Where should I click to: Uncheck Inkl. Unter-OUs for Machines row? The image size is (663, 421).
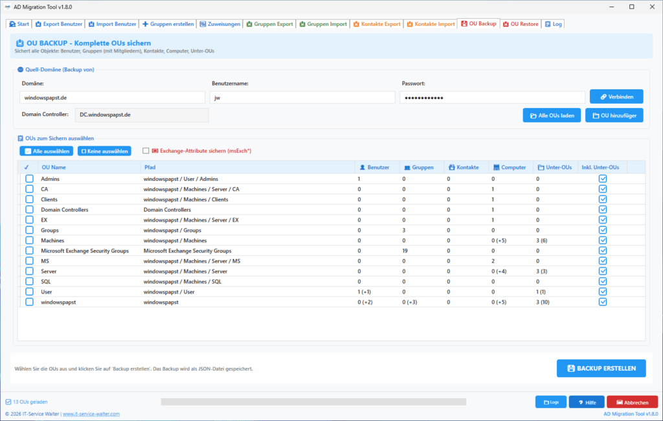[603, 240]
